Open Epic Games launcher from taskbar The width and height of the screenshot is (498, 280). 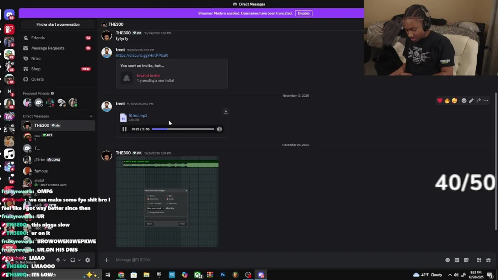click(x=159, y=275)
